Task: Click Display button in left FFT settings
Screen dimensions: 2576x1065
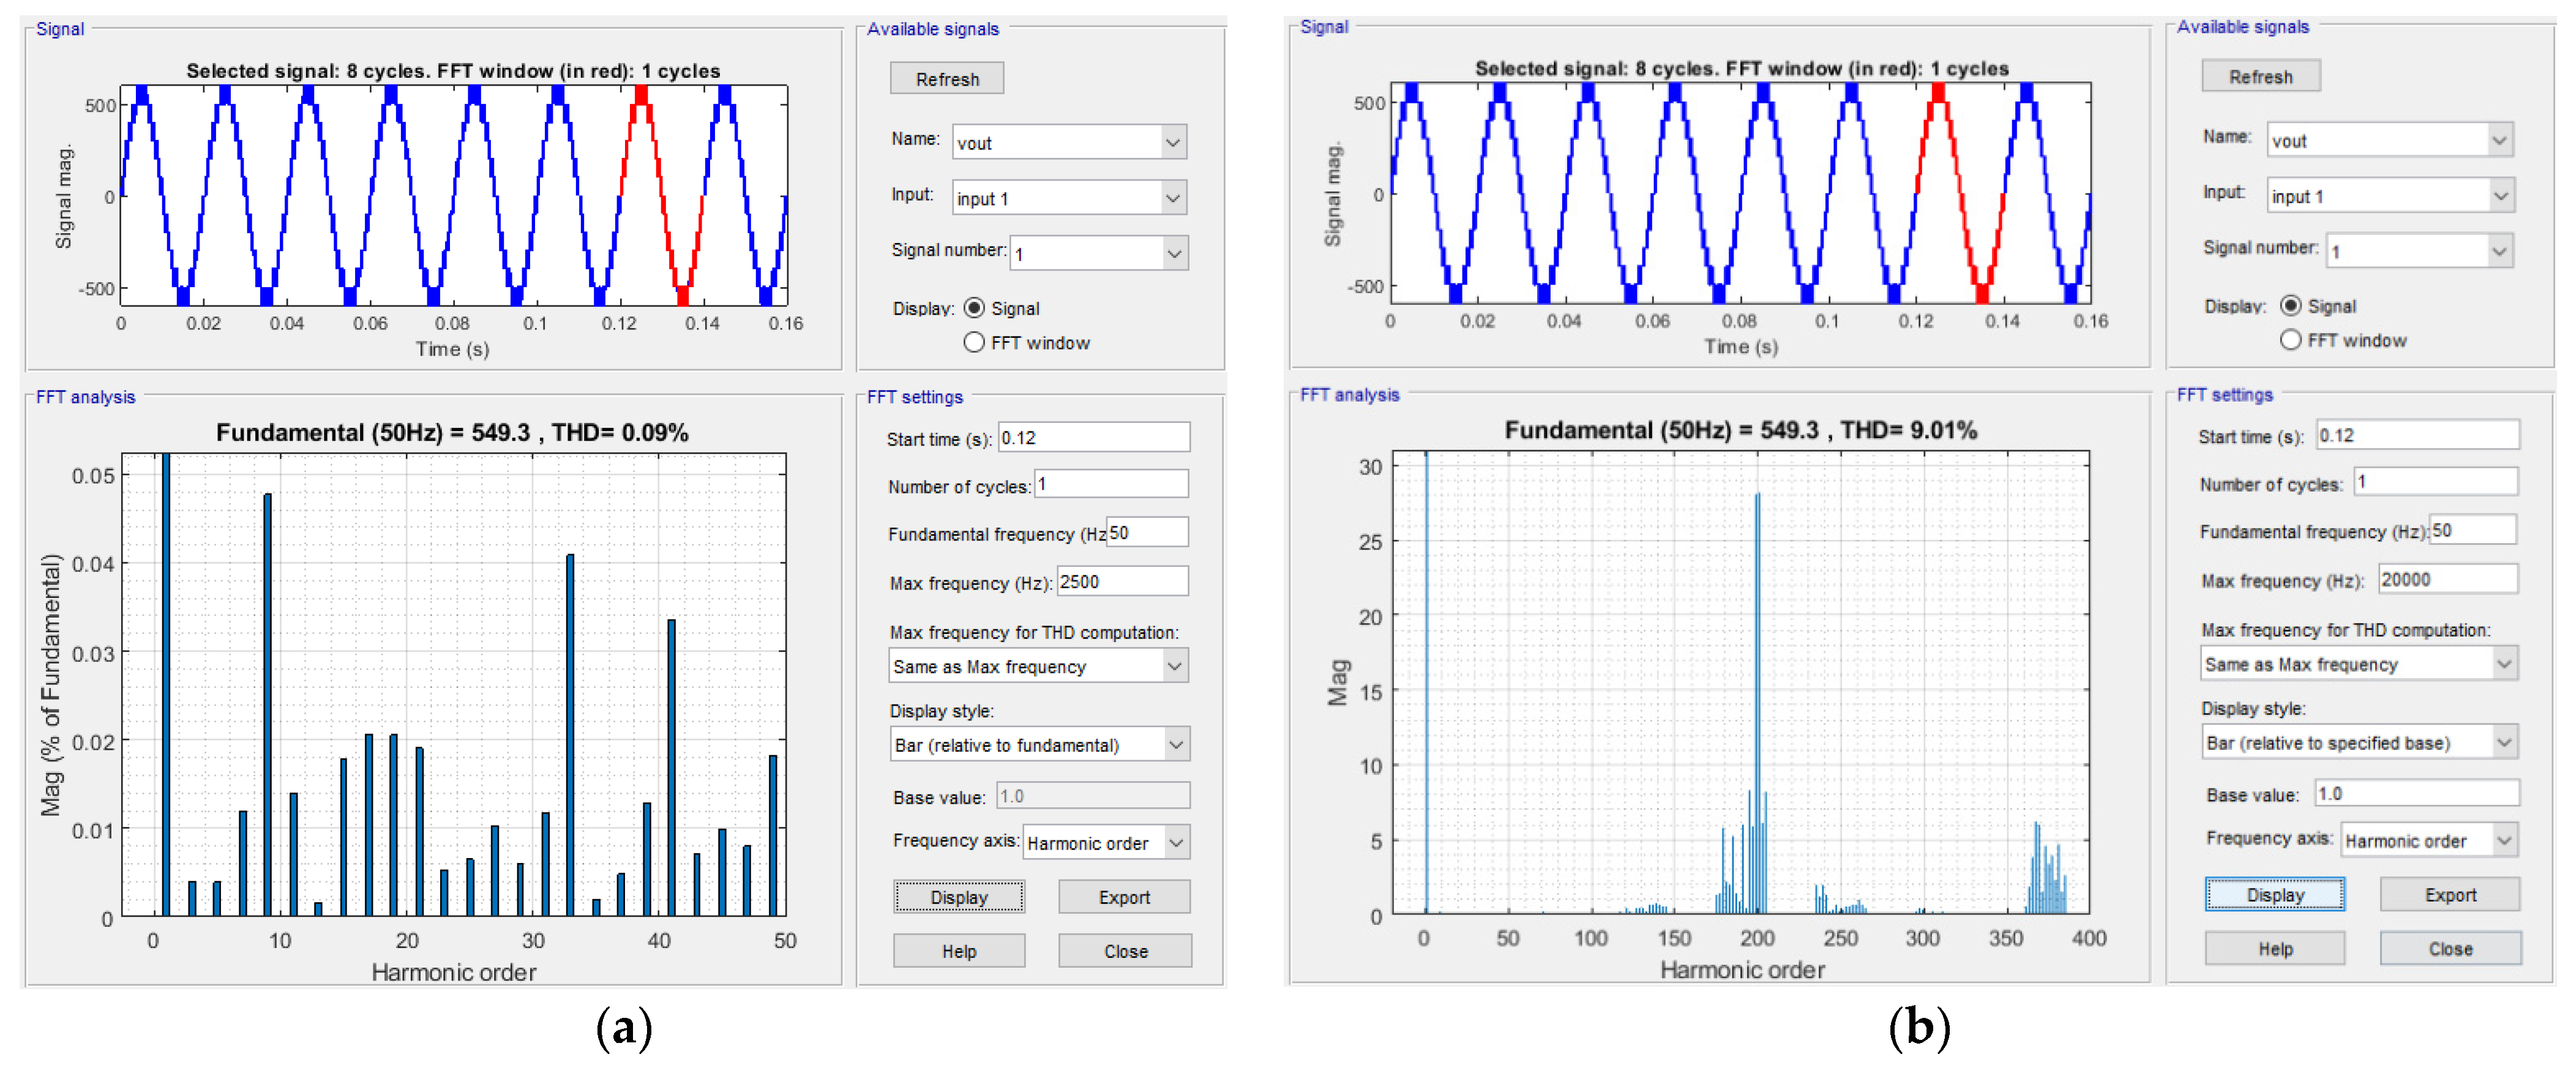Action: click(x=958, y=897)
